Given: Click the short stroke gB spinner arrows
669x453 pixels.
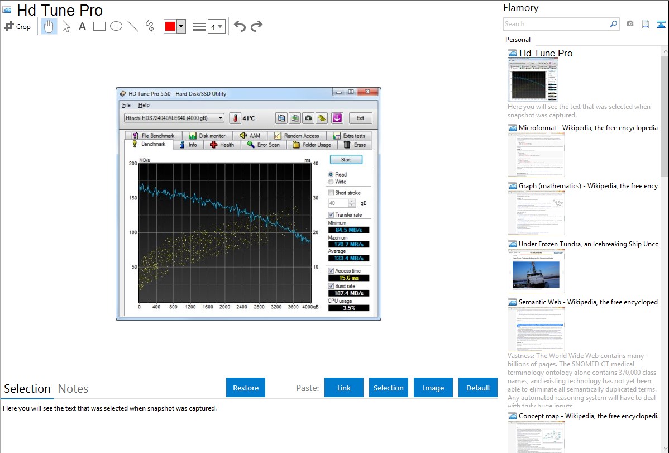Looking at the screenshot, I should click(x=352, y=204).
